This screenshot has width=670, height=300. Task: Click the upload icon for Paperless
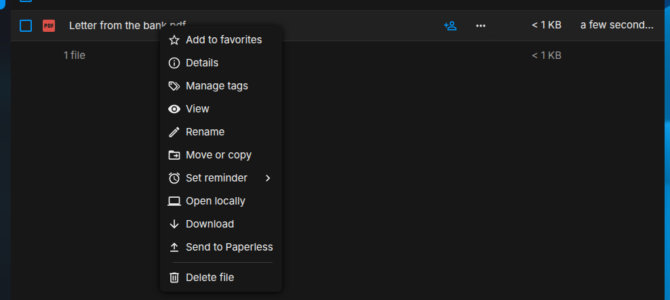(174, 247)
